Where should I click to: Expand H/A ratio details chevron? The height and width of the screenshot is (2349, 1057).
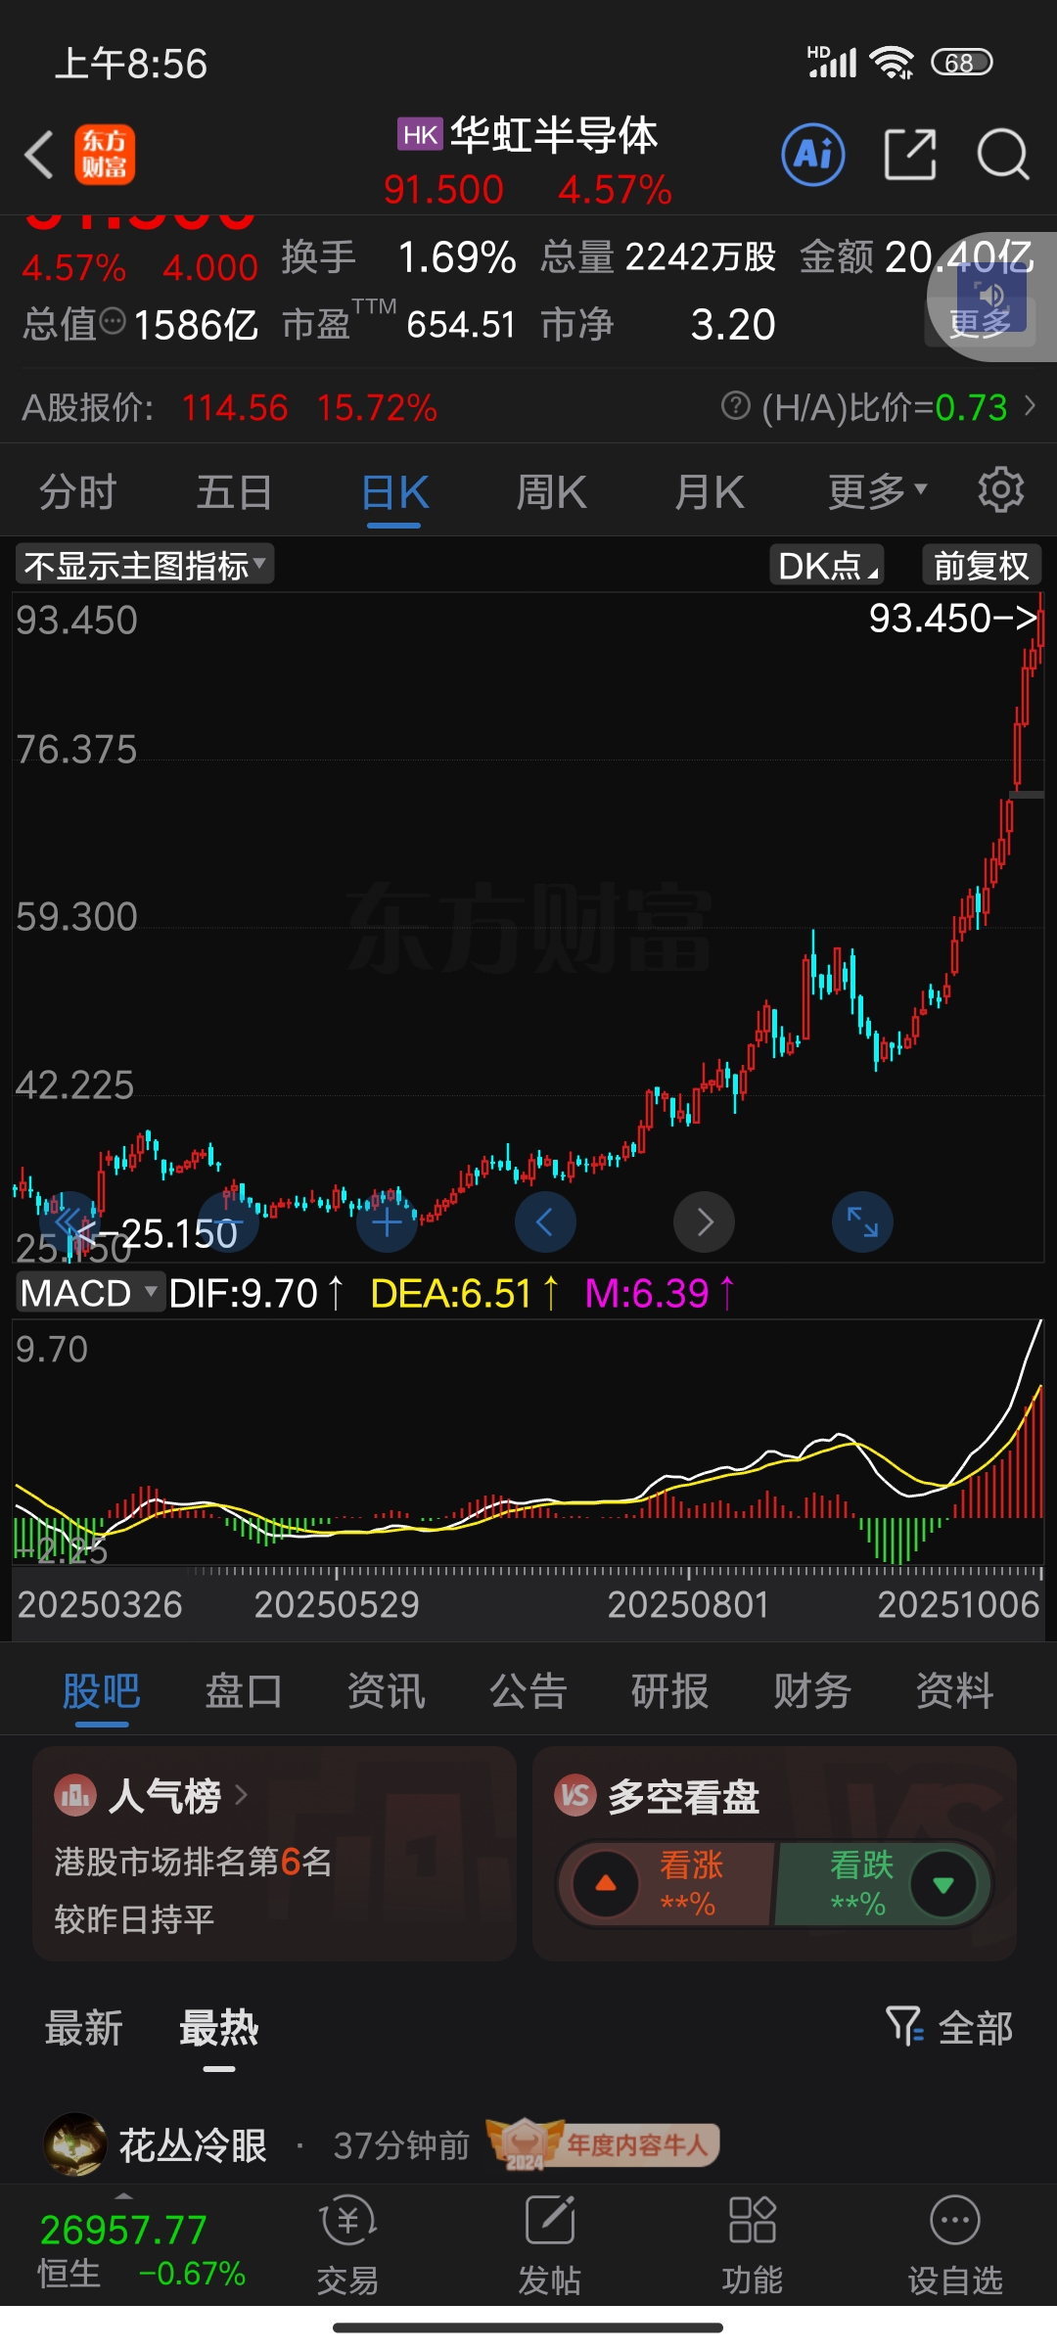tap(1030, 405)
